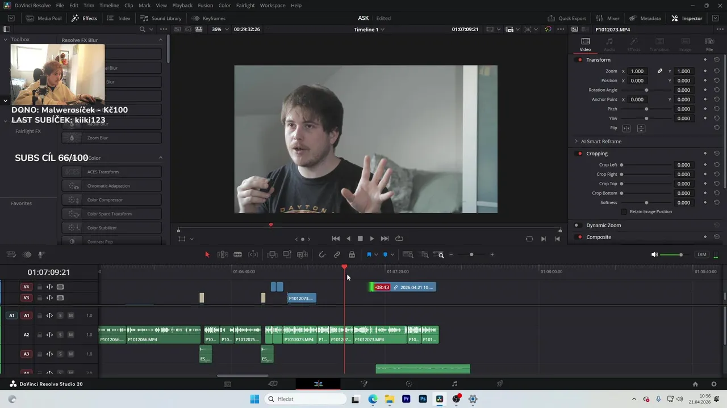727x408 pixels.
Task: Toggle timeline Snapping magnet icon
Action: [x=322, y=255]
